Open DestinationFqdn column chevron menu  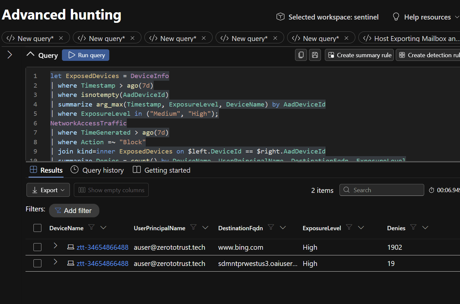[x=283, y=227]
